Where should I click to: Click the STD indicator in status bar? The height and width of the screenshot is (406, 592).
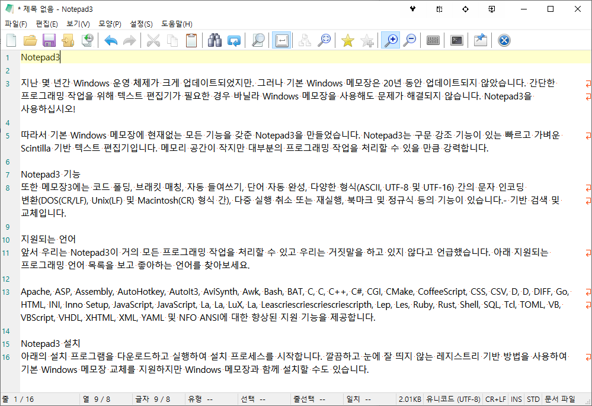533,399
